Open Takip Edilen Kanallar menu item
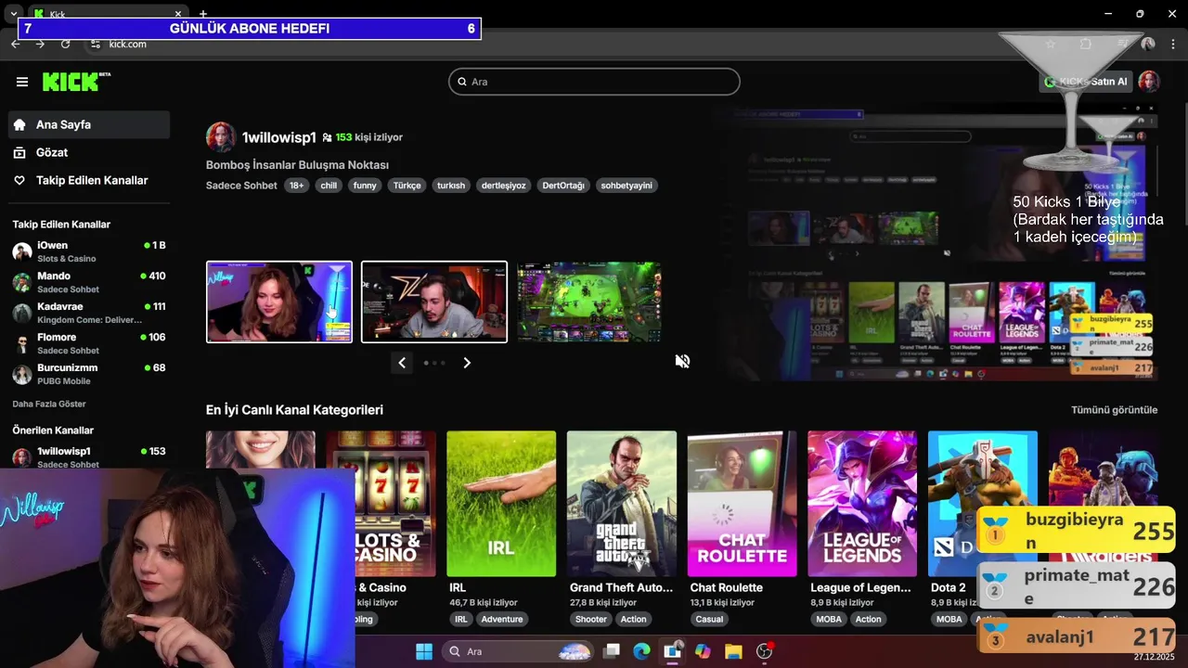The image size is (1188, 668). pyautogui.click(x=89, y=180)
